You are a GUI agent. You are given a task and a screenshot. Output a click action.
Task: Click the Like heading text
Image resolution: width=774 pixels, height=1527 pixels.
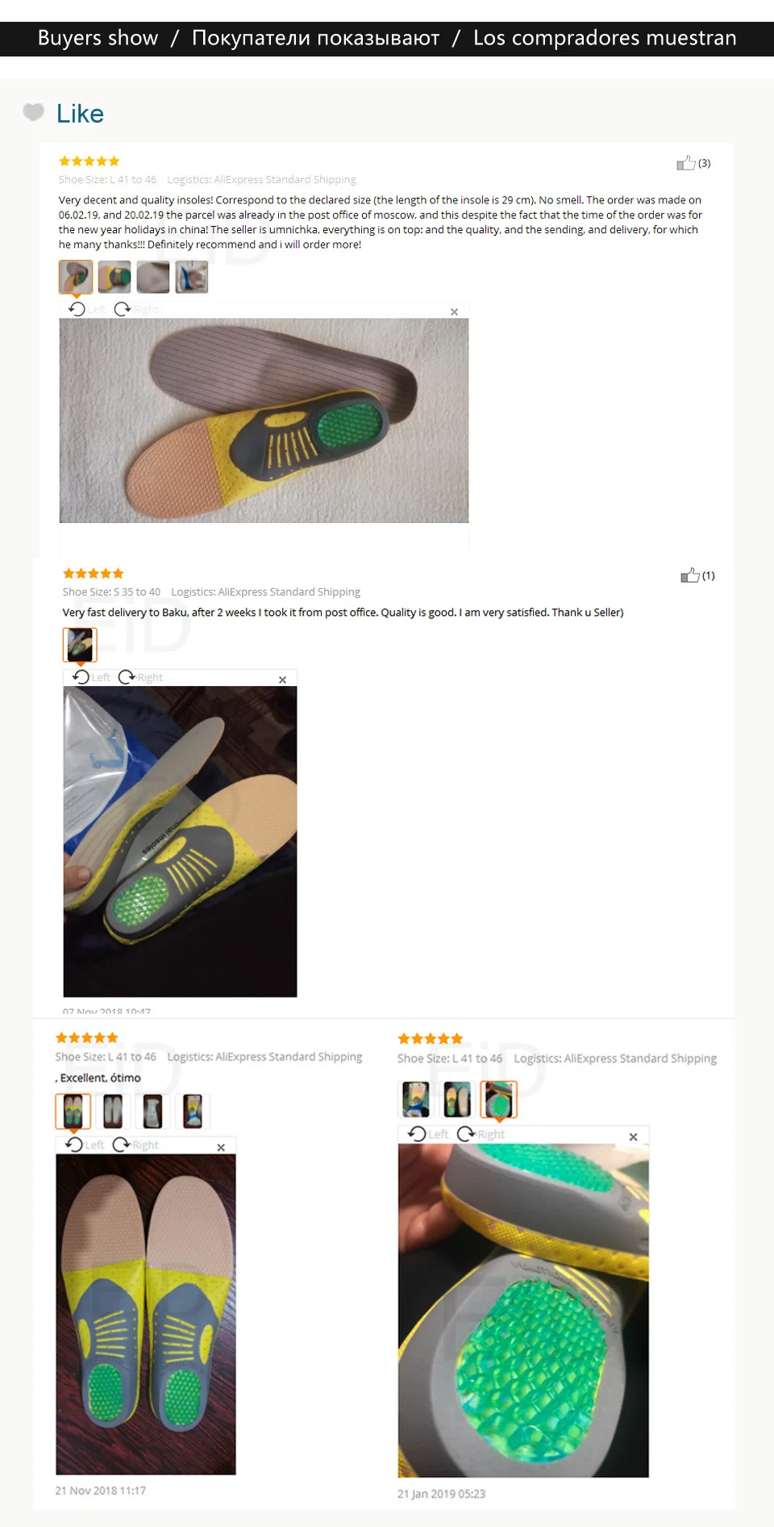(x=80, y=114)
